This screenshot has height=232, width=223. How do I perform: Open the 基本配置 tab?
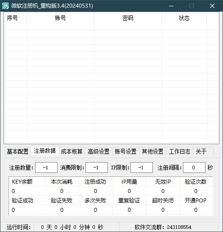18,151
